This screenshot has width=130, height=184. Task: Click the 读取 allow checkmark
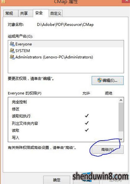[x=87, y=130]
